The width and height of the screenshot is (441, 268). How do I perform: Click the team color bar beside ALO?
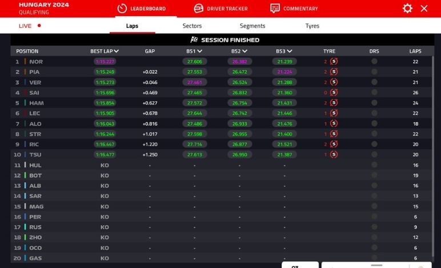(x=25, y=123)
